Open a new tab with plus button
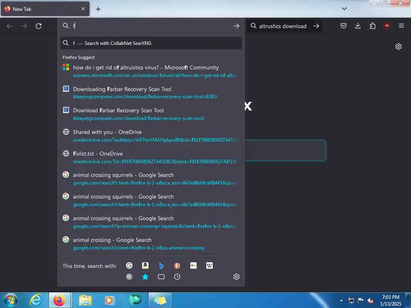Viewport: 411px width, 308px height. (98, 9)
